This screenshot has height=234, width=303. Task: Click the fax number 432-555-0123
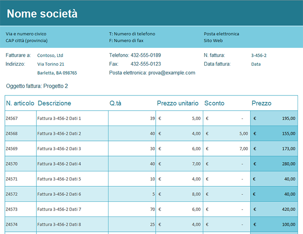click(x=145, y=64)
